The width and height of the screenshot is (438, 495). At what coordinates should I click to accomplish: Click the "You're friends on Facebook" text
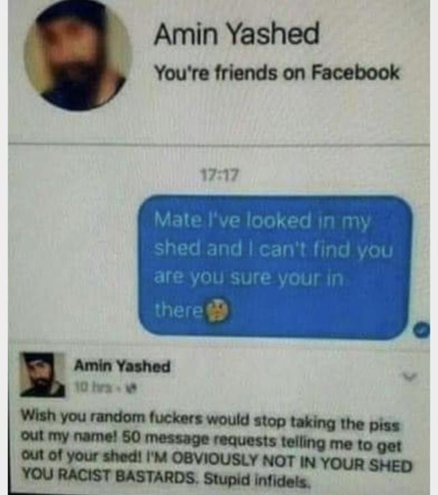click(277, 72)
